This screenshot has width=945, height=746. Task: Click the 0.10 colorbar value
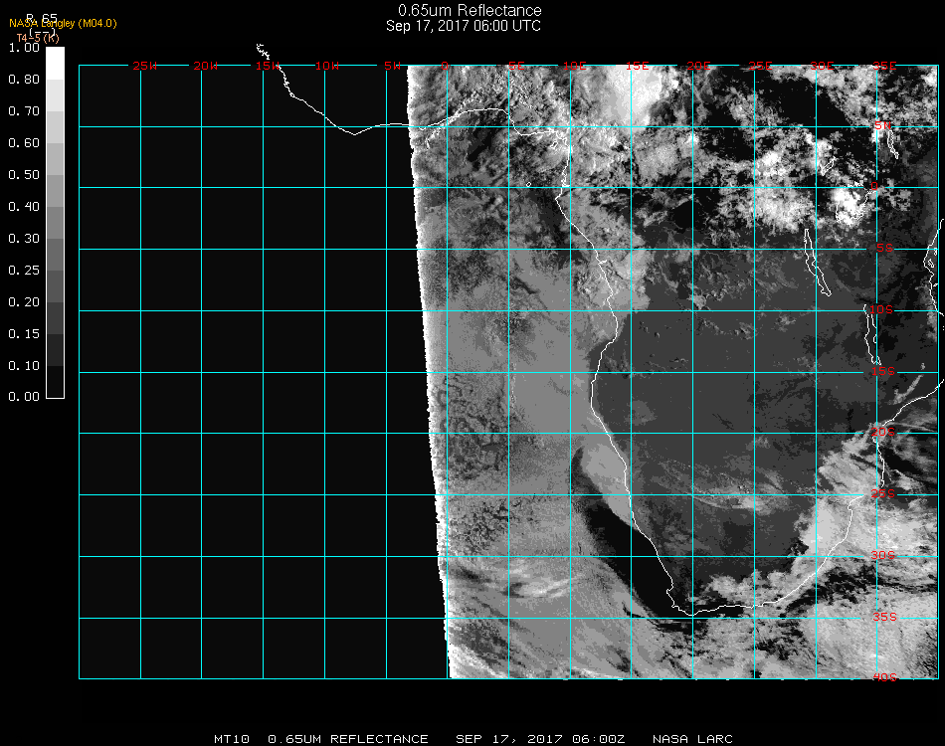(x=24, y=366)
